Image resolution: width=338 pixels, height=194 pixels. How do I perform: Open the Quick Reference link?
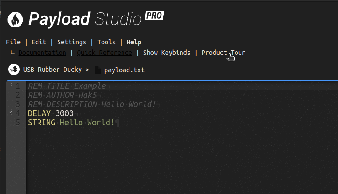click(105, 53)
